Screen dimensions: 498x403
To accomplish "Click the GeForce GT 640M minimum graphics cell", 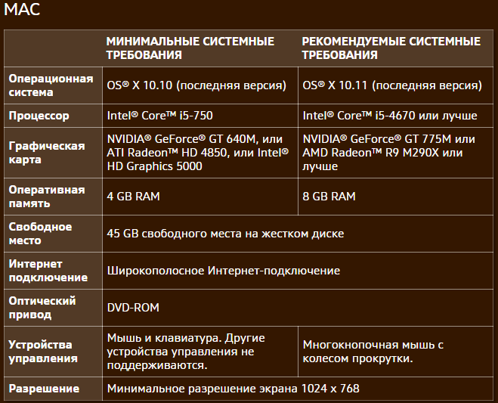I will click(197, 153).
